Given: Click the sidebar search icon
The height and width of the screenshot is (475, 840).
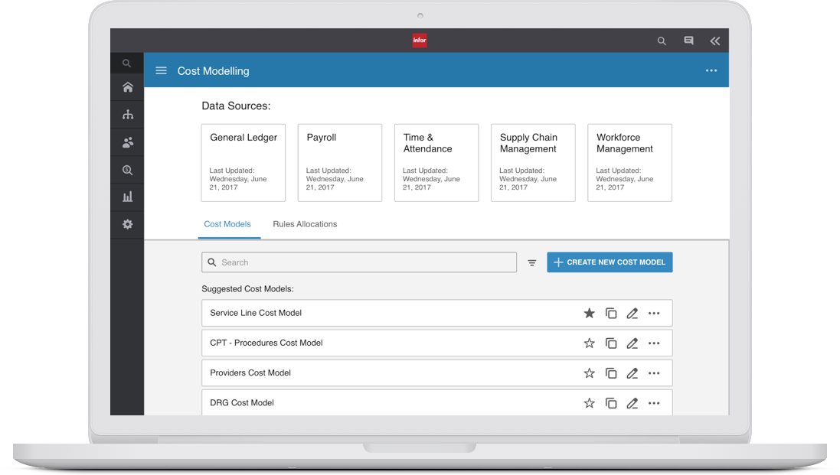Looking at the screenshot, I should 126,63.
